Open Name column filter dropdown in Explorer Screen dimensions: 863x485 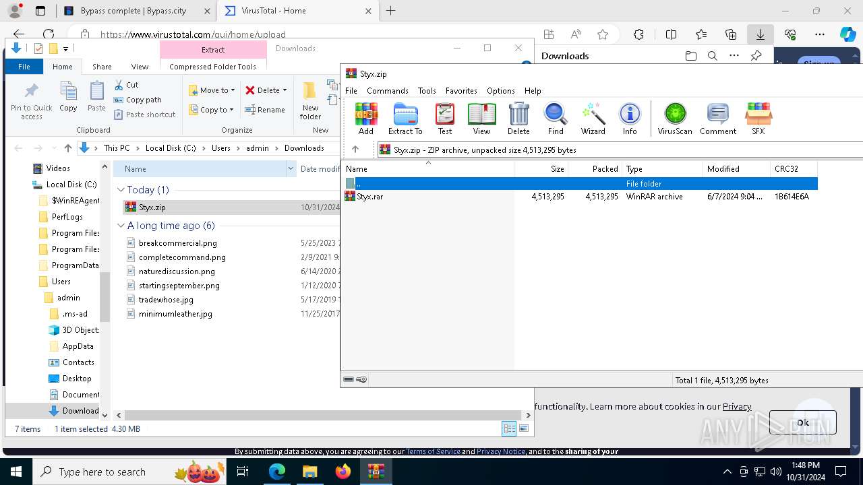(291, 169)
